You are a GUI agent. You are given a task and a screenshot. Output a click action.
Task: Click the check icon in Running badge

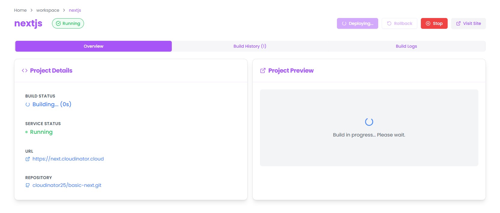(x=58, y=23)
